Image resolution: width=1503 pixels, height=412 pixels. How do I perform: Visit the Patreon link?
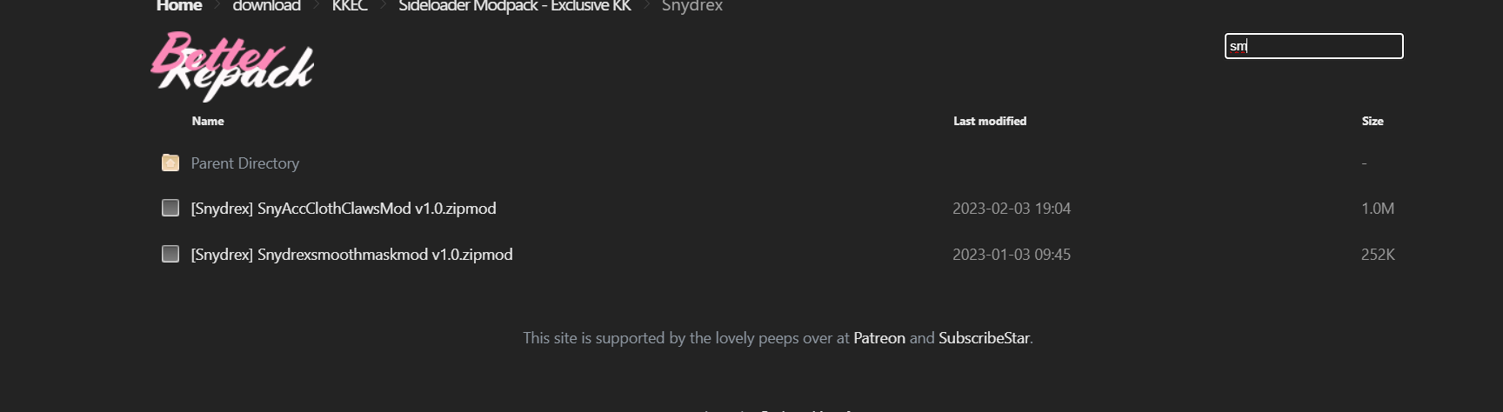(879, 338)
